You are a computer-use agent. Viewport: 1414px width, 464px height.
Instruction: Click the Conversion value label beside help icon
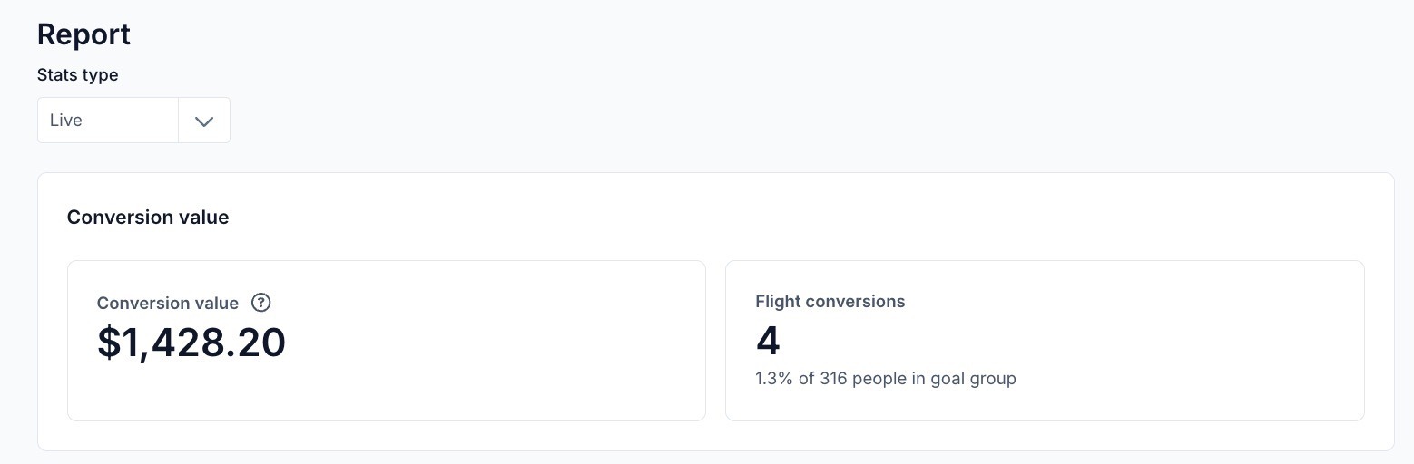[168, 304]
